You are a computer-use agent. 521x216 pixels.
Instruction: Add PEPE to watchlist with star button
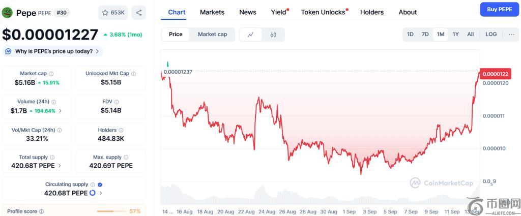tap(113, 13)
